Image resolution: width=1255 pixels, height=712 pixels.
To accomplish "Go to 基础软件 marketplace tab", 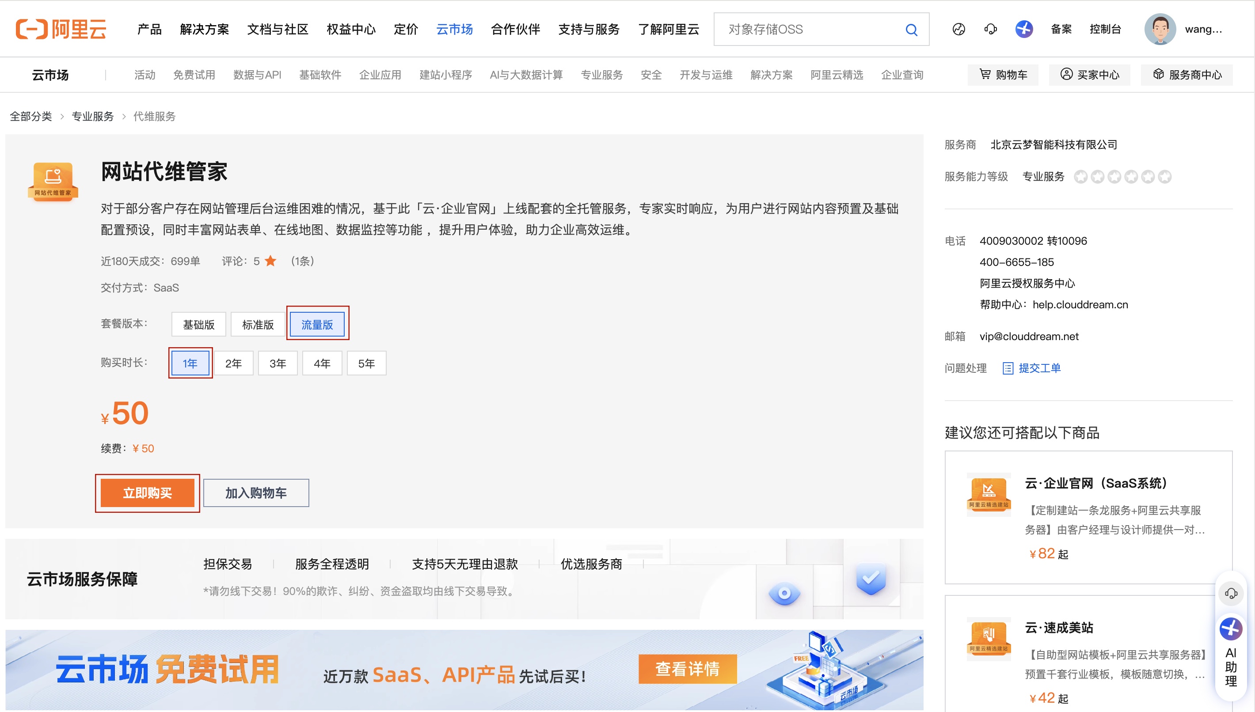I will (320, 75).
